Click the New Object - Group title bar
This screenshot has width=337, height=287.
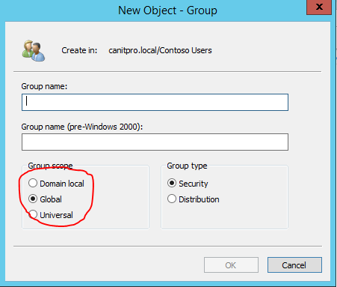(x=167, y=10)
